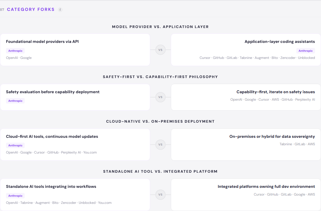
Task: Click the VS badge in Model Provider row
Action: (x=160, y=50)
